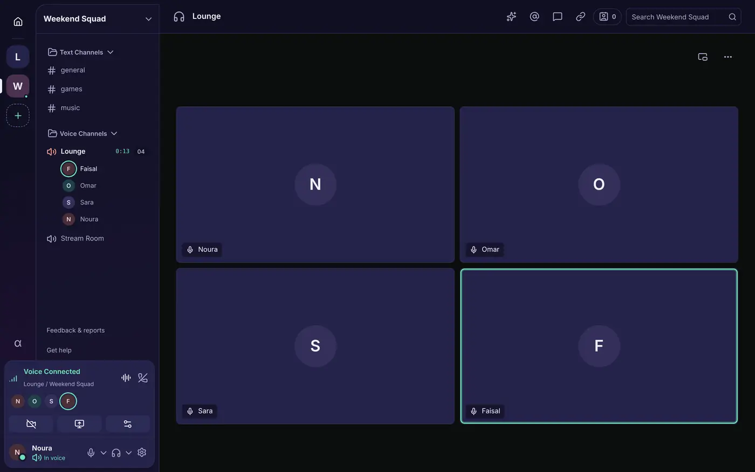Viewport: 755px width, 472px height.
Task: Open microphone input device chevron
Action: click(x=104, y=453)
